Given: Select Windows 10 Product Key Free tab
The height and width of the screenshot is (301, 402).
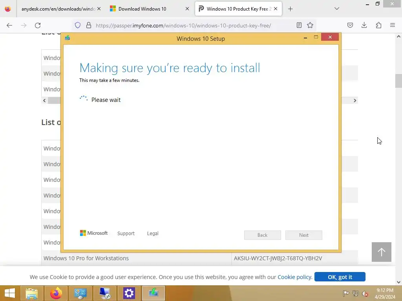Looking at the screenshot, I should click(x=238, y=9).
